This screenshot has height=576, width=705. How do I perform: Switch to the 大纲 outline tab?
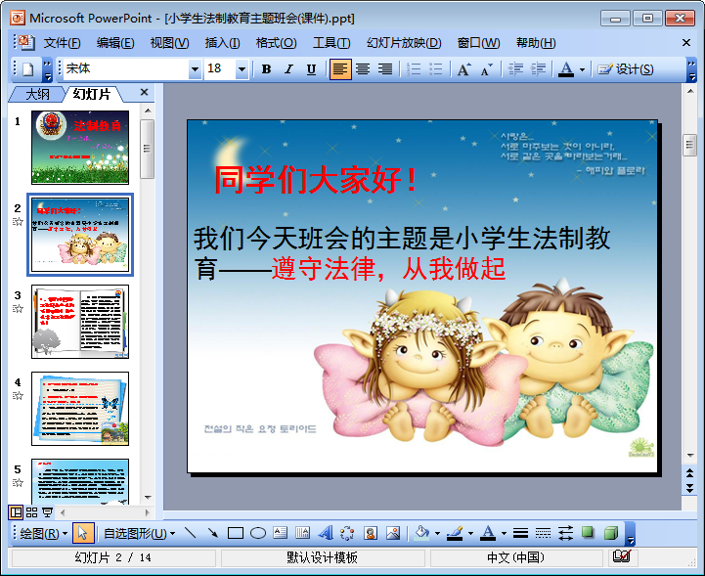click(38, 94)
